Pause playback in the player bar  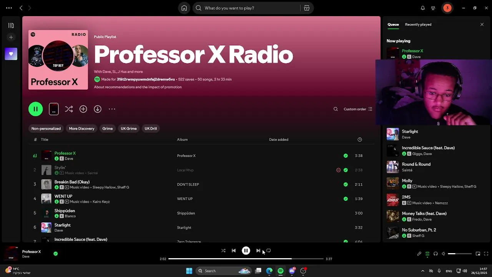pos(246,250)
